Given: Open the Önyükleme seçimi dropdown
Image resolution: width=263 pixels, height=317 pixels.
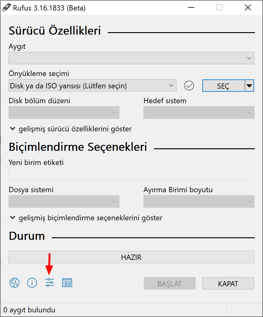Looking at the screenshot, I should [x=92, y=85].
